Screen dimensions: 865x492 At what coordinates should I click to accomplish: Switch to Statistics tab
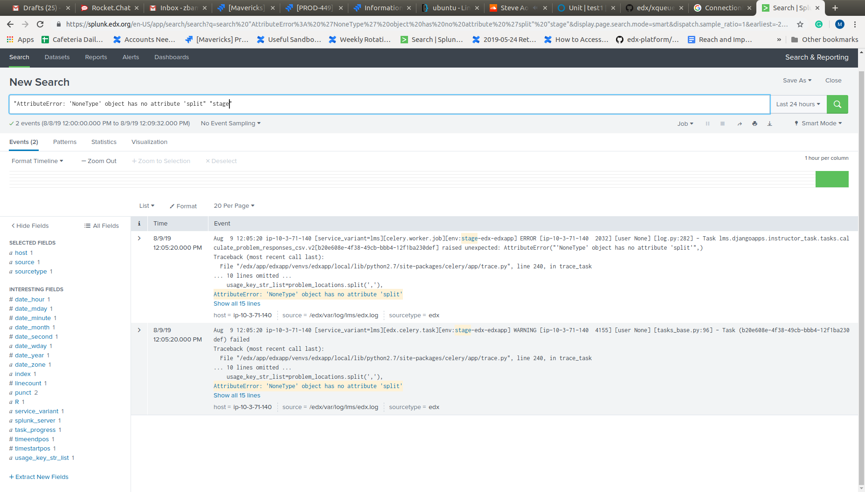point(104,142)
